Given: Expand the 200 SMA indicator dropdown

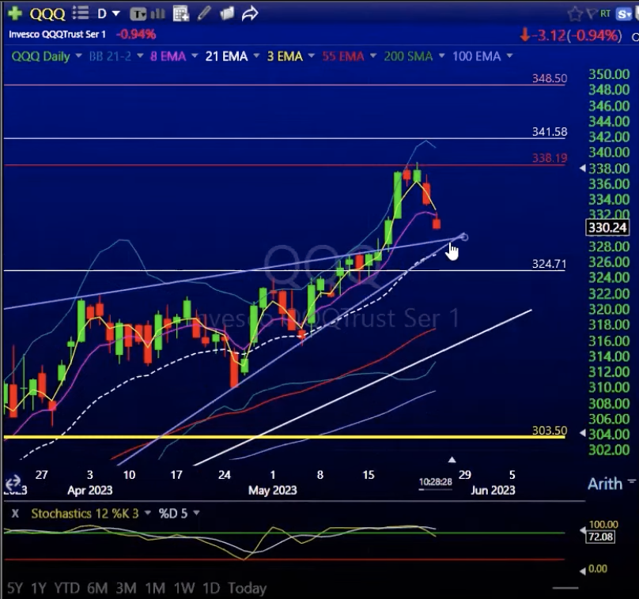Looking at the screenshot, I should [441, 55].
